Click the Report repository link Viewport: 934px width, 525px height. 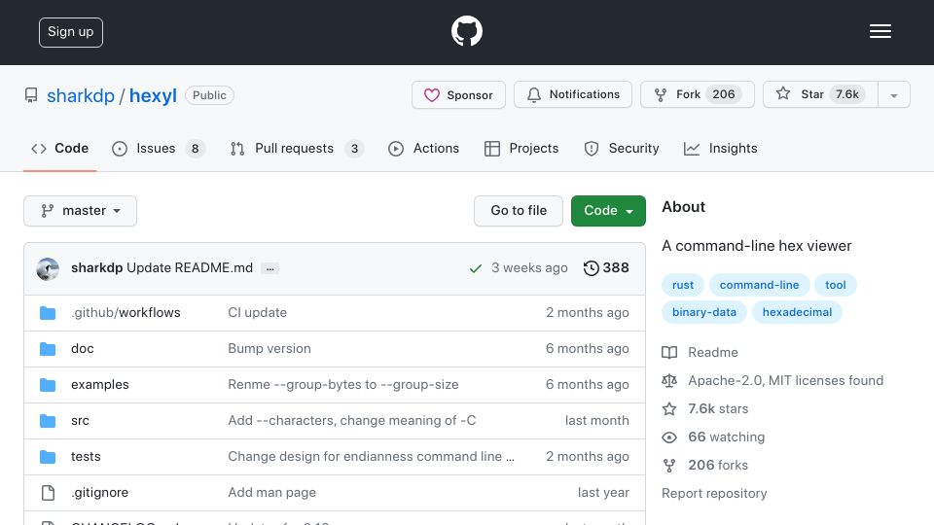click(x=714, y=494)
